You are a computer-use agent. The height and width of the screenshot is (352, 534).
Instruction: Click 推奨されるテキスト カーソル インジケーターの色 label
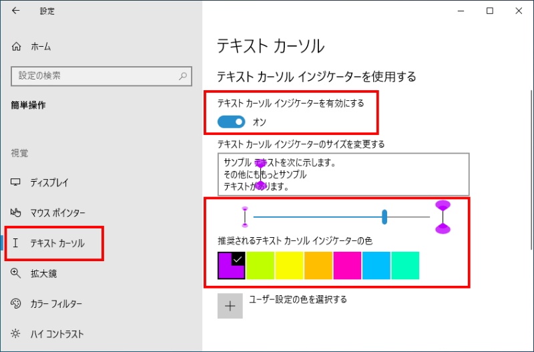(295, 241)
